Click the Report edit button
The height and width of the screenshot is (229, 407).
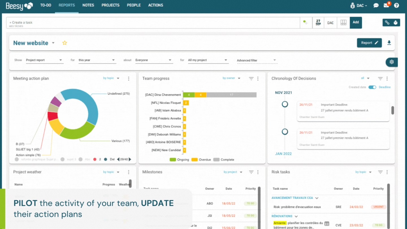coord(369,43)
